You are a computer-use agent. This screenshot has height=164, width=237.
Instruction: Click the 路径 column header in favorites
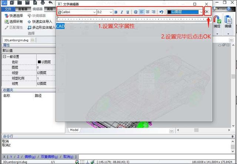[38, 96]
